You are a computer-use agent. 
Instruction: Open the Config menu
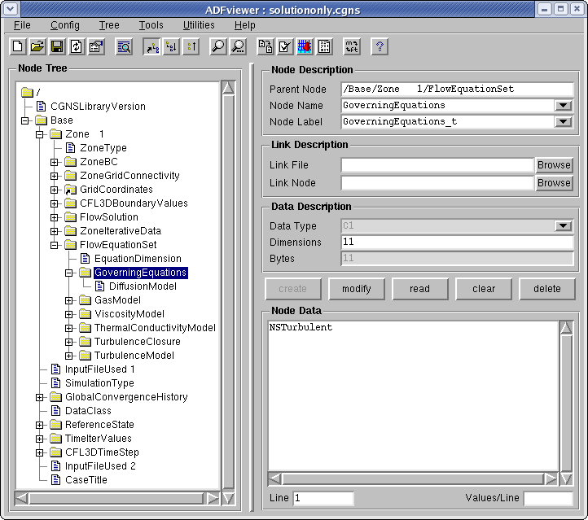65,25
